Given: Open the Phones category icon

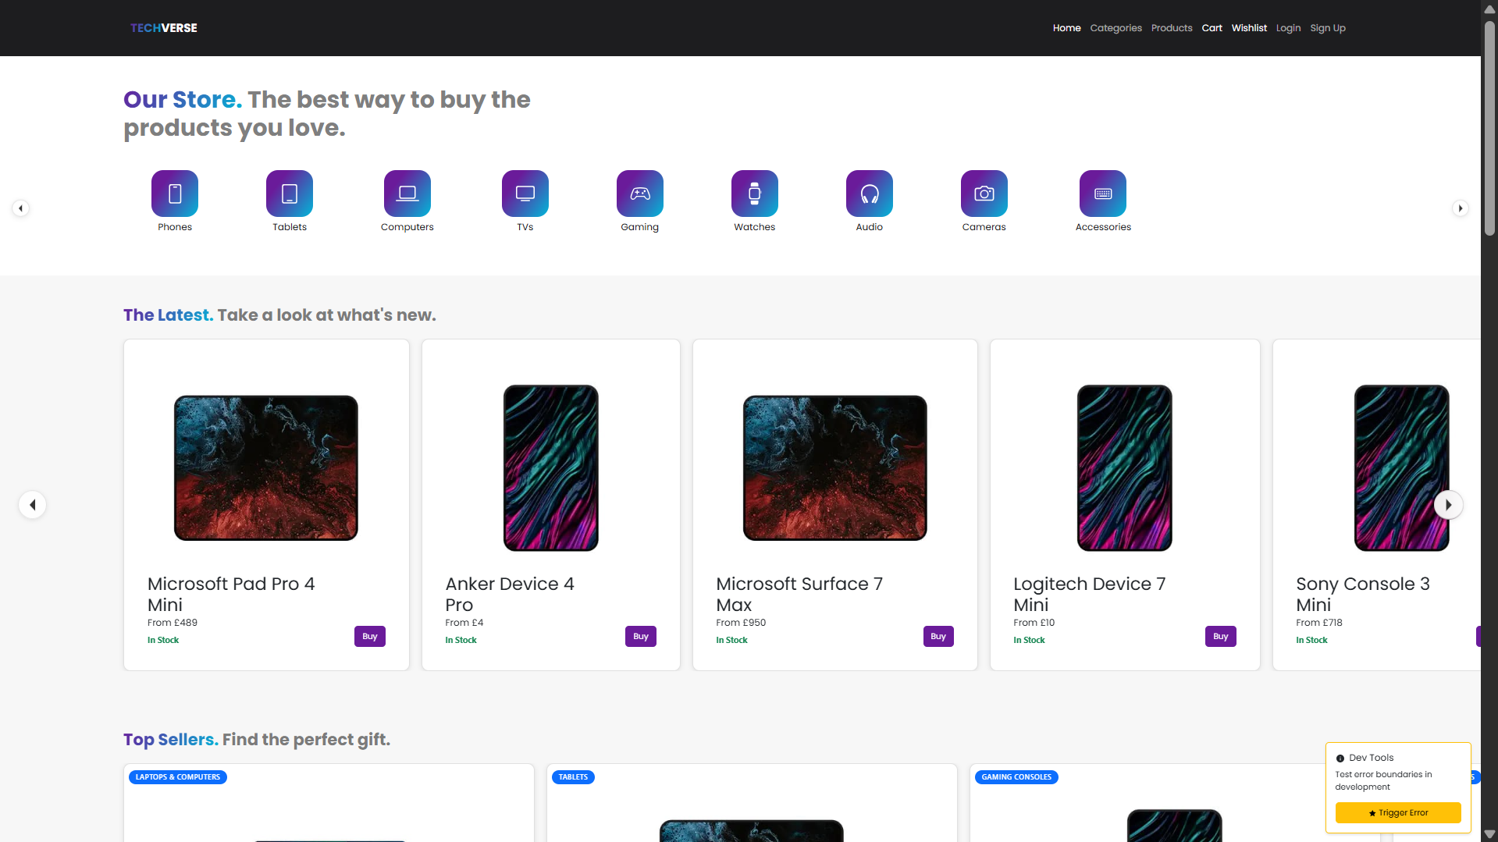Looking at the screenshot, I should [x=175, y=194].
